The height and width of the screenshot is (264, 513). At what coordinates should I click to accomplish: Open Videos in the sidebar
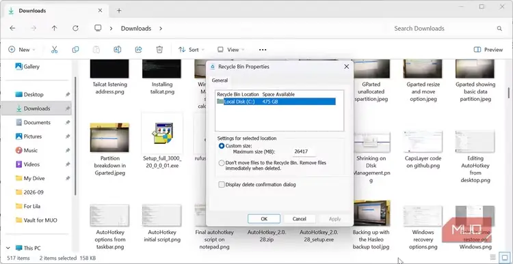click(36, 164)
